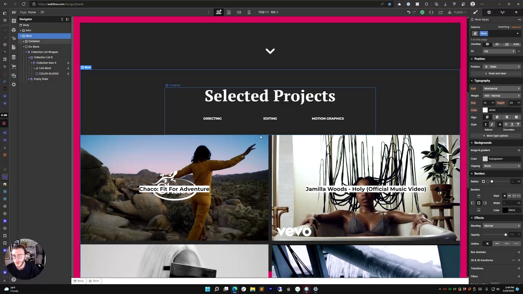Switch to the Style brush tab
Viewport: 523px width, 294px height.
pyautogui.click(x=475, y=12)
